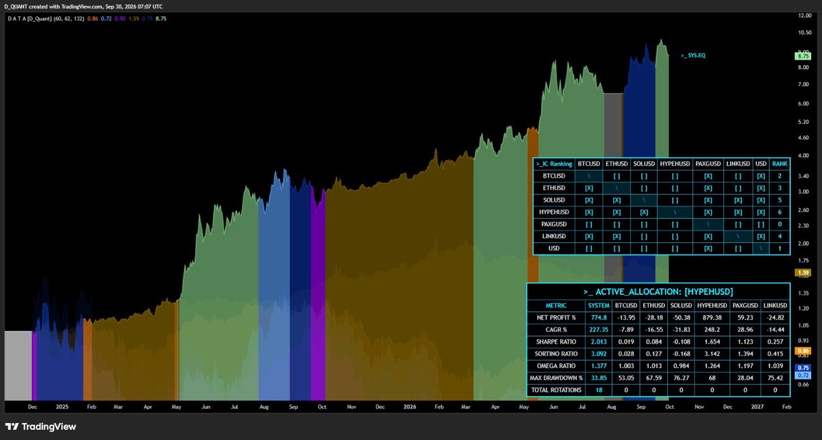The height and width of the screenshot is (440, 822).
Task: Click the rank 4 cell of the LINKUSD row
Action: [780, 236]
